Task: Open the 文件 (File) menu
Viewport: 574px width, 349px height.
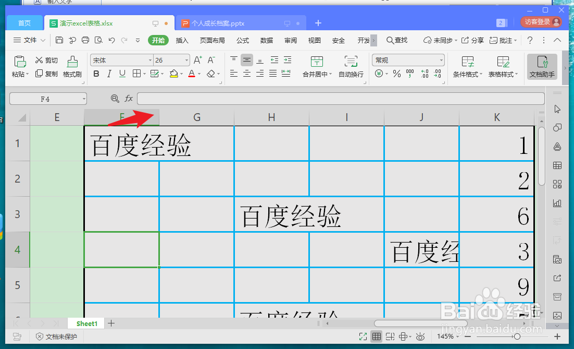Action: [x=29, y=40]
